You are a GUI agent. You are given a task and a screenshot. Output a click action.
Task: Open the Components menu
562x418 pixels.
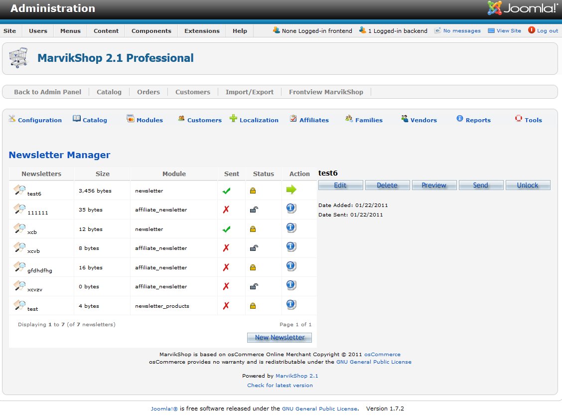click(x=151, y=31)
